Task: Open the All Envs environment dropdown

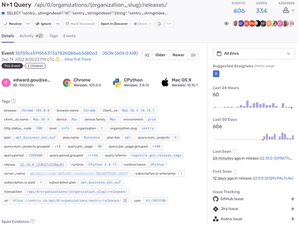Action: [x=254, y=54]
